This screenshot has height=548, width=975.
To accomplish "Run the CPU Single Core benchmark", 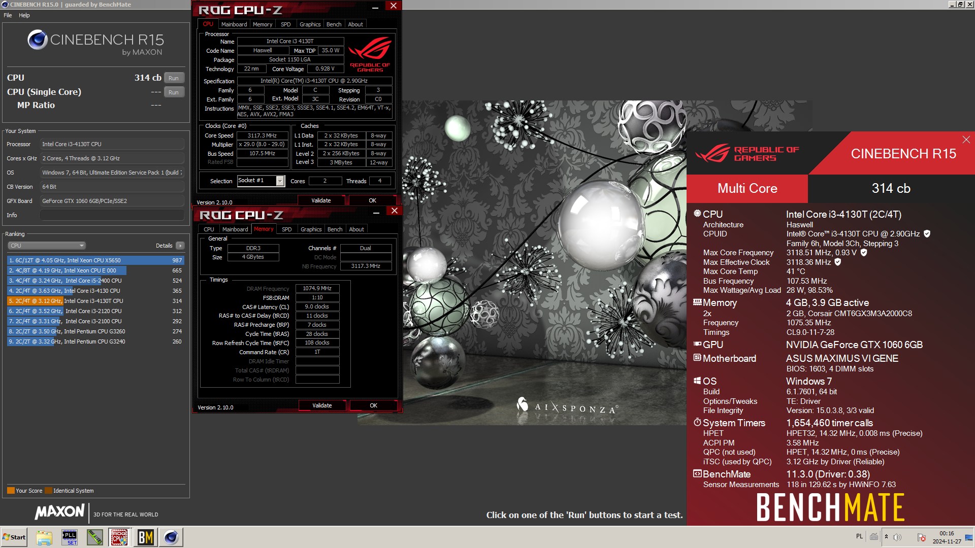I will [174, 92].
